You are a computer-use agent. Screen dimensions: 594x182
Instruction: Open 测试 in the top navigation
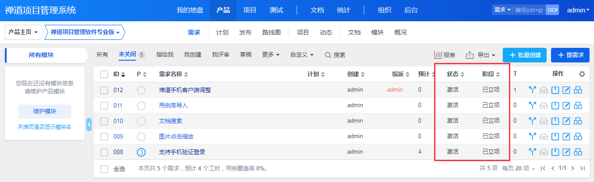pos(276,10)
